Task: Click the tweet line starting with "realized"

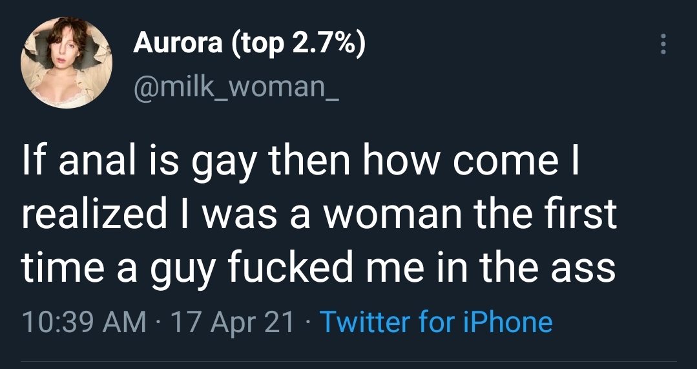Action: [x=319, y=215]
